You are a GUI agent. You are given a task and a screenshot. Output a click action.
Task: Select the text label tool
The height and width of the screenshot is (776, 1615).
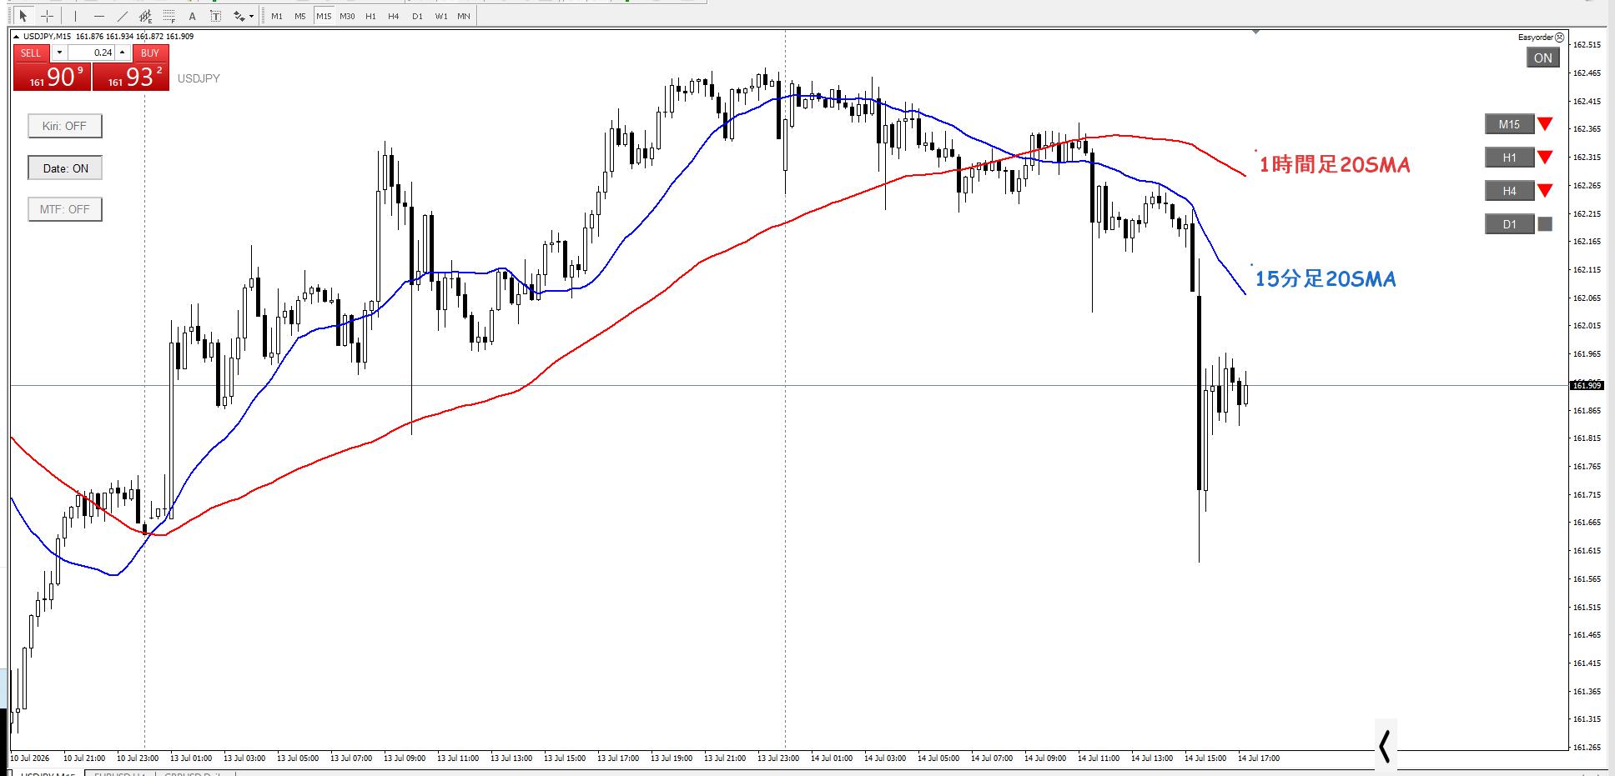[x=216, y=16]
